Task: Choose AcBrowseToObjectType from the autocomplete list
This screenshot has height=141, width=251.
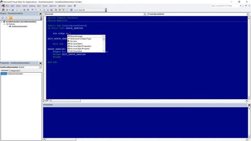Action: pyautogui.click(x=85, y=39)
